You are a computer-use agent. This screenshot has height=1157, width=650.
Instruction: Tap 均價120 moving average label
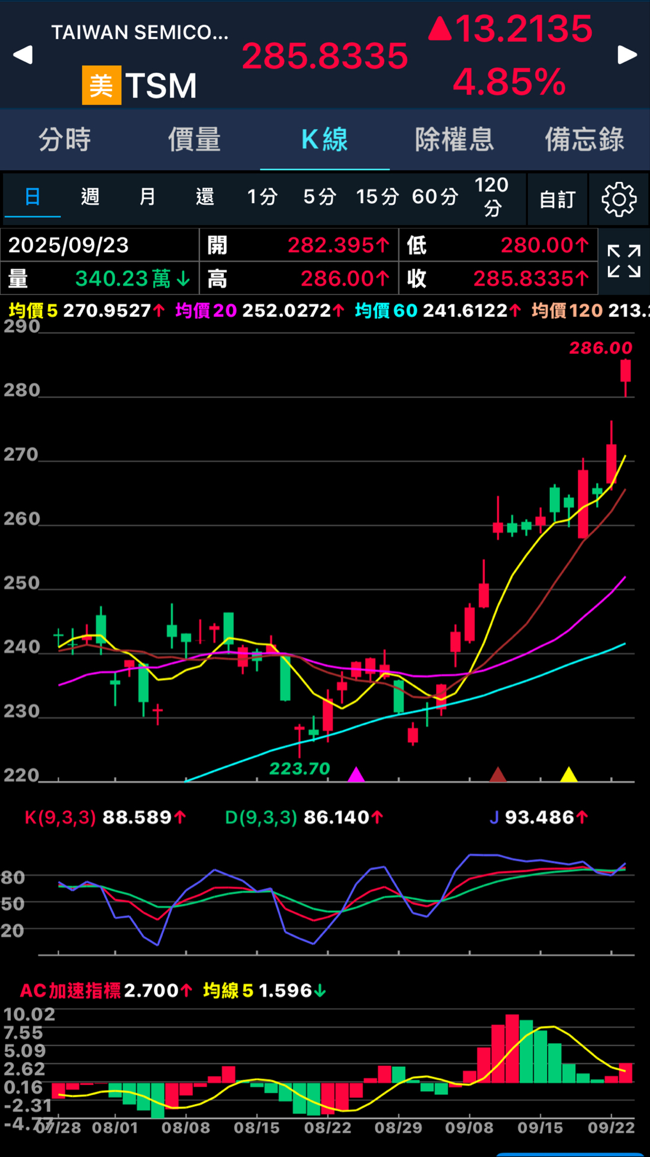[x=567, y=310]
